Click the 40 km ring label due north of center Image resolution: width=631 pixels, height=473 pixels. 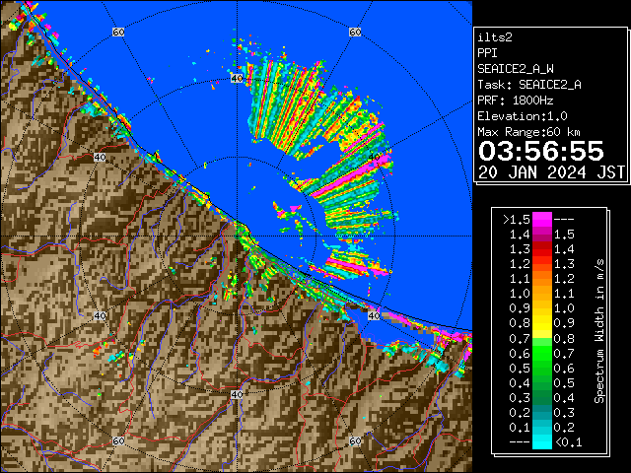[x=237, y=78]
